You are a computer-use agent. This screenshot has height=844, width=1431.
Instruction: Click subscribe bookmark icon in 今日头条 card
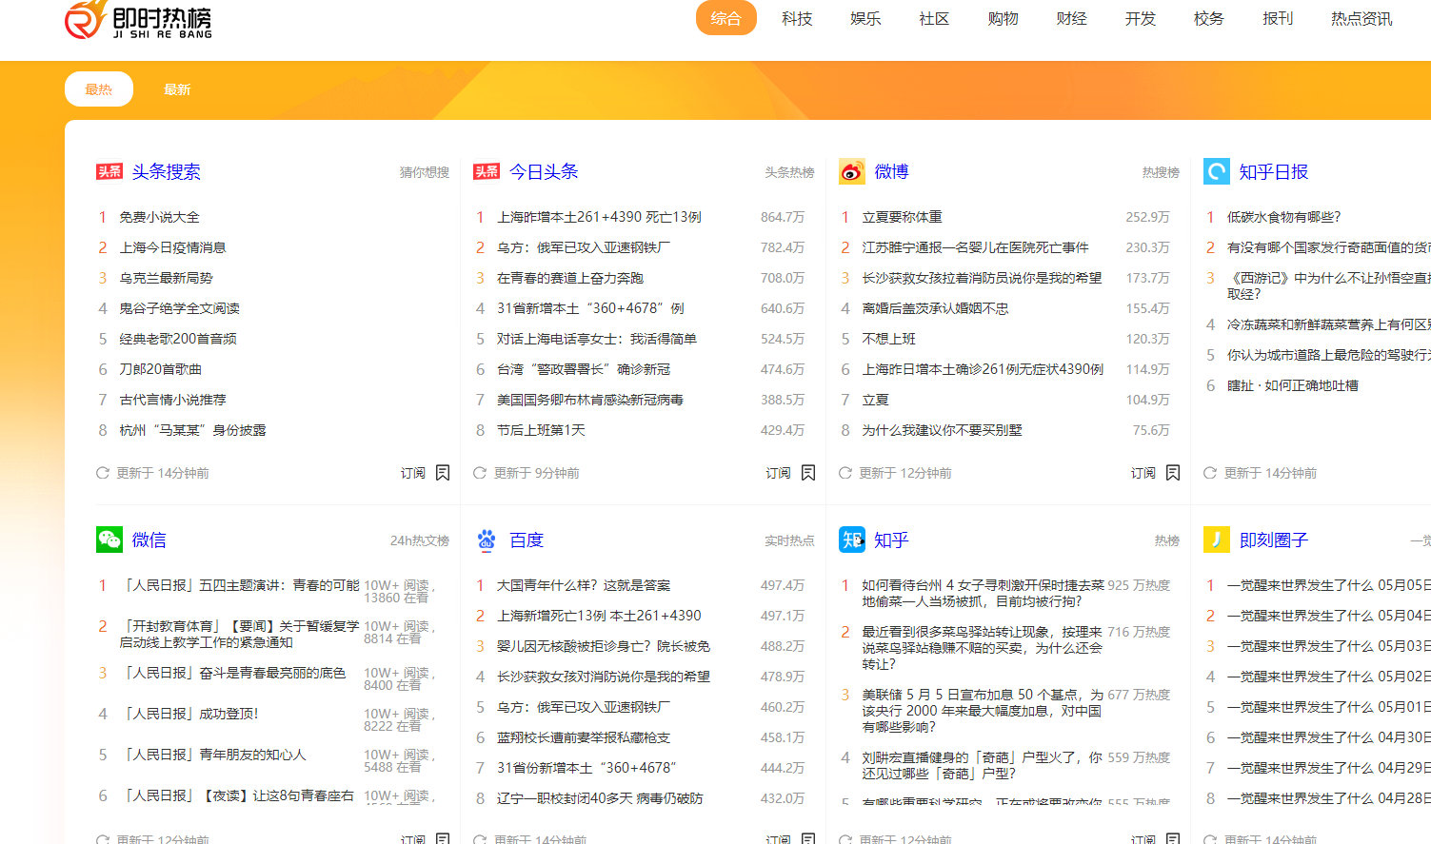[x=808, y=473]
